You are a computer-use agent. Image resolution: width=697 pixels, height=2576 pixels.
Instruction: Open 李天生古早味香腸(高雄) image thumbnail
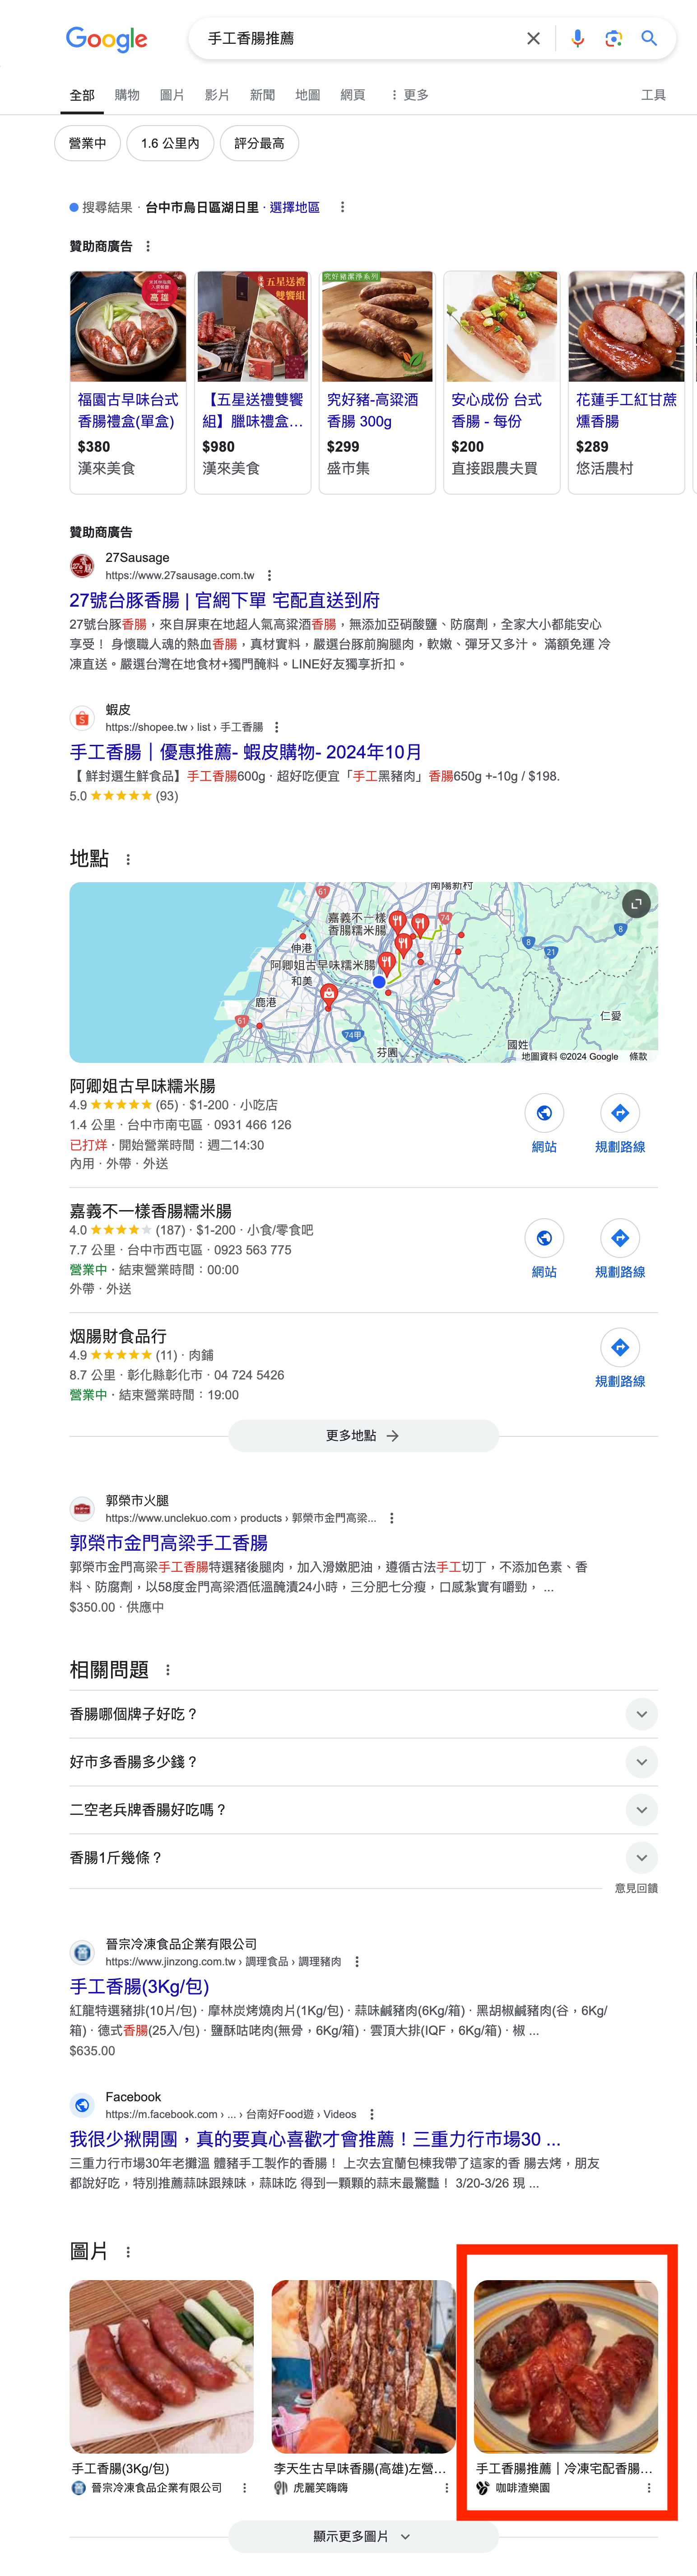(364, 2366)
